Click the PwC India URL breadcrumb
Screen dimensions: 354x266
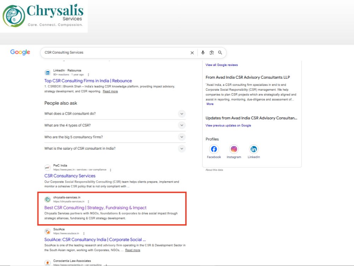pos(80,170)
